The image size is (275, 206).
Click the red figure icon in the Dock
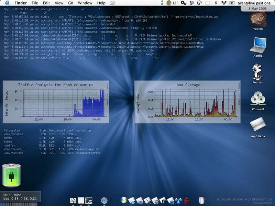click(x=186, y=201)
